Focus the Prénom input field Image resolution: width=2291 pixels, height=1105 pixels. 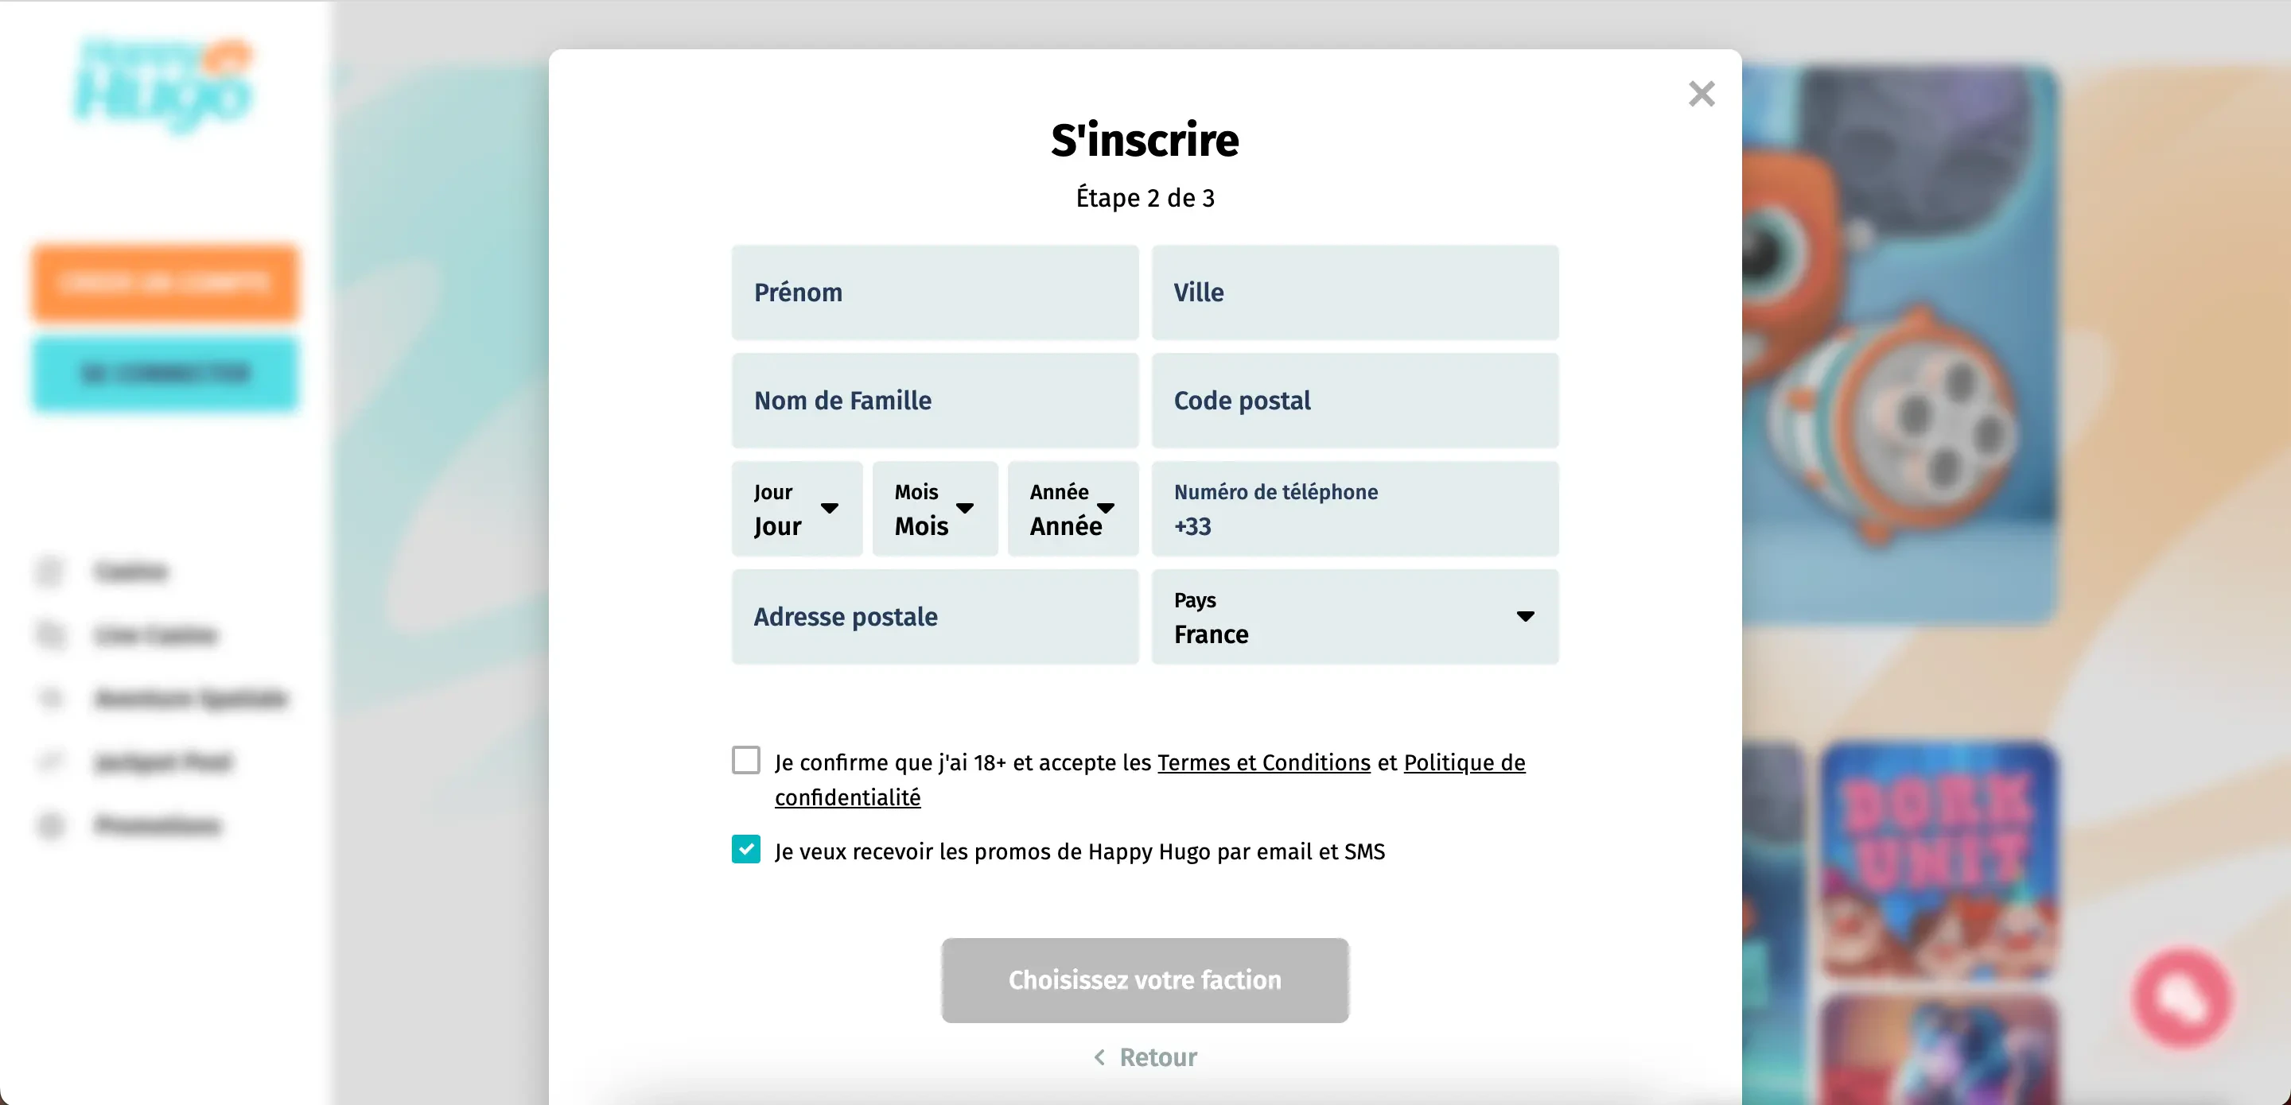[935, 293]
